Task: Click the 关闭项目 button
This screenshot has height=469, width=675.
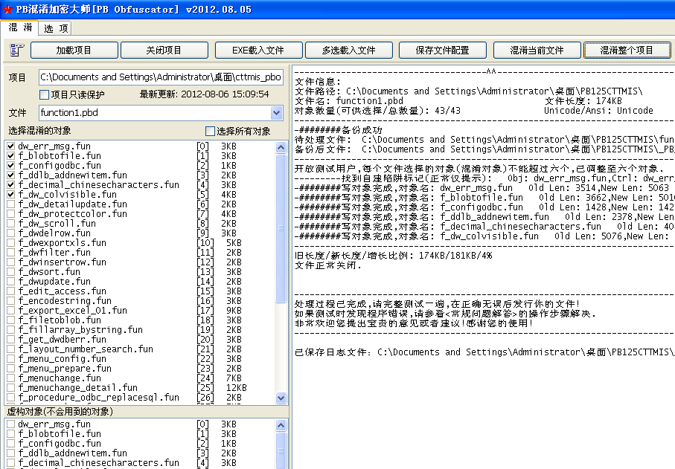Action: (x=164, y=51)
